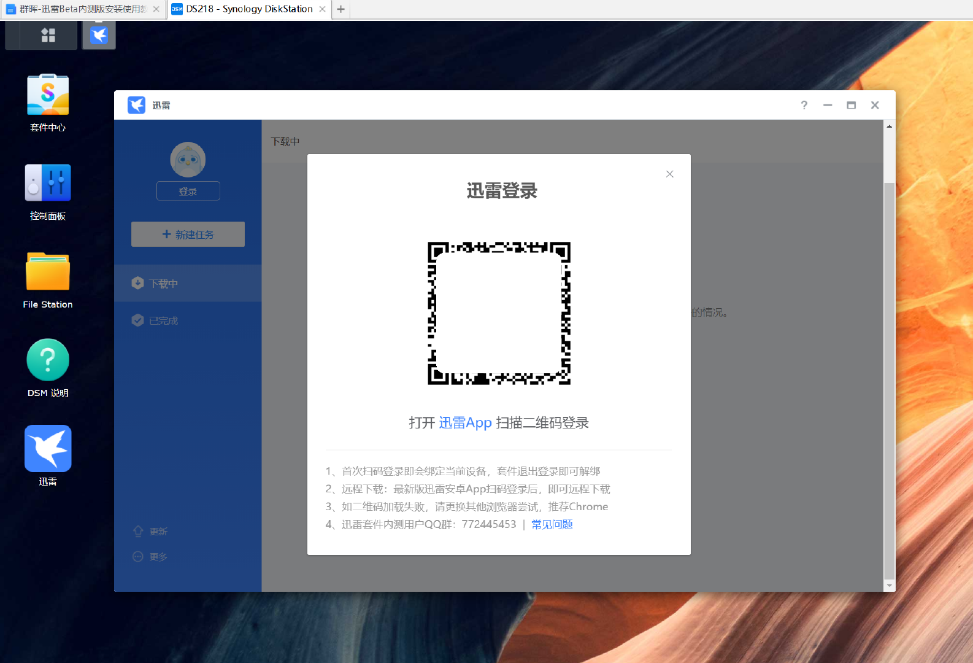Open the 迅雷App link

(466, 423)
